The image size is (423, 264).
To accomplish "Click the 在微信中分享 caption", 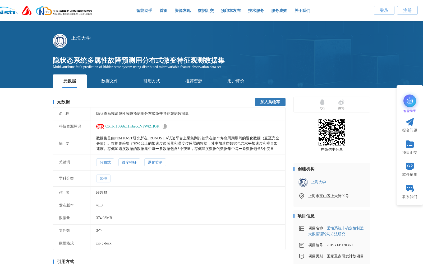I will click(x=332, y=150).
